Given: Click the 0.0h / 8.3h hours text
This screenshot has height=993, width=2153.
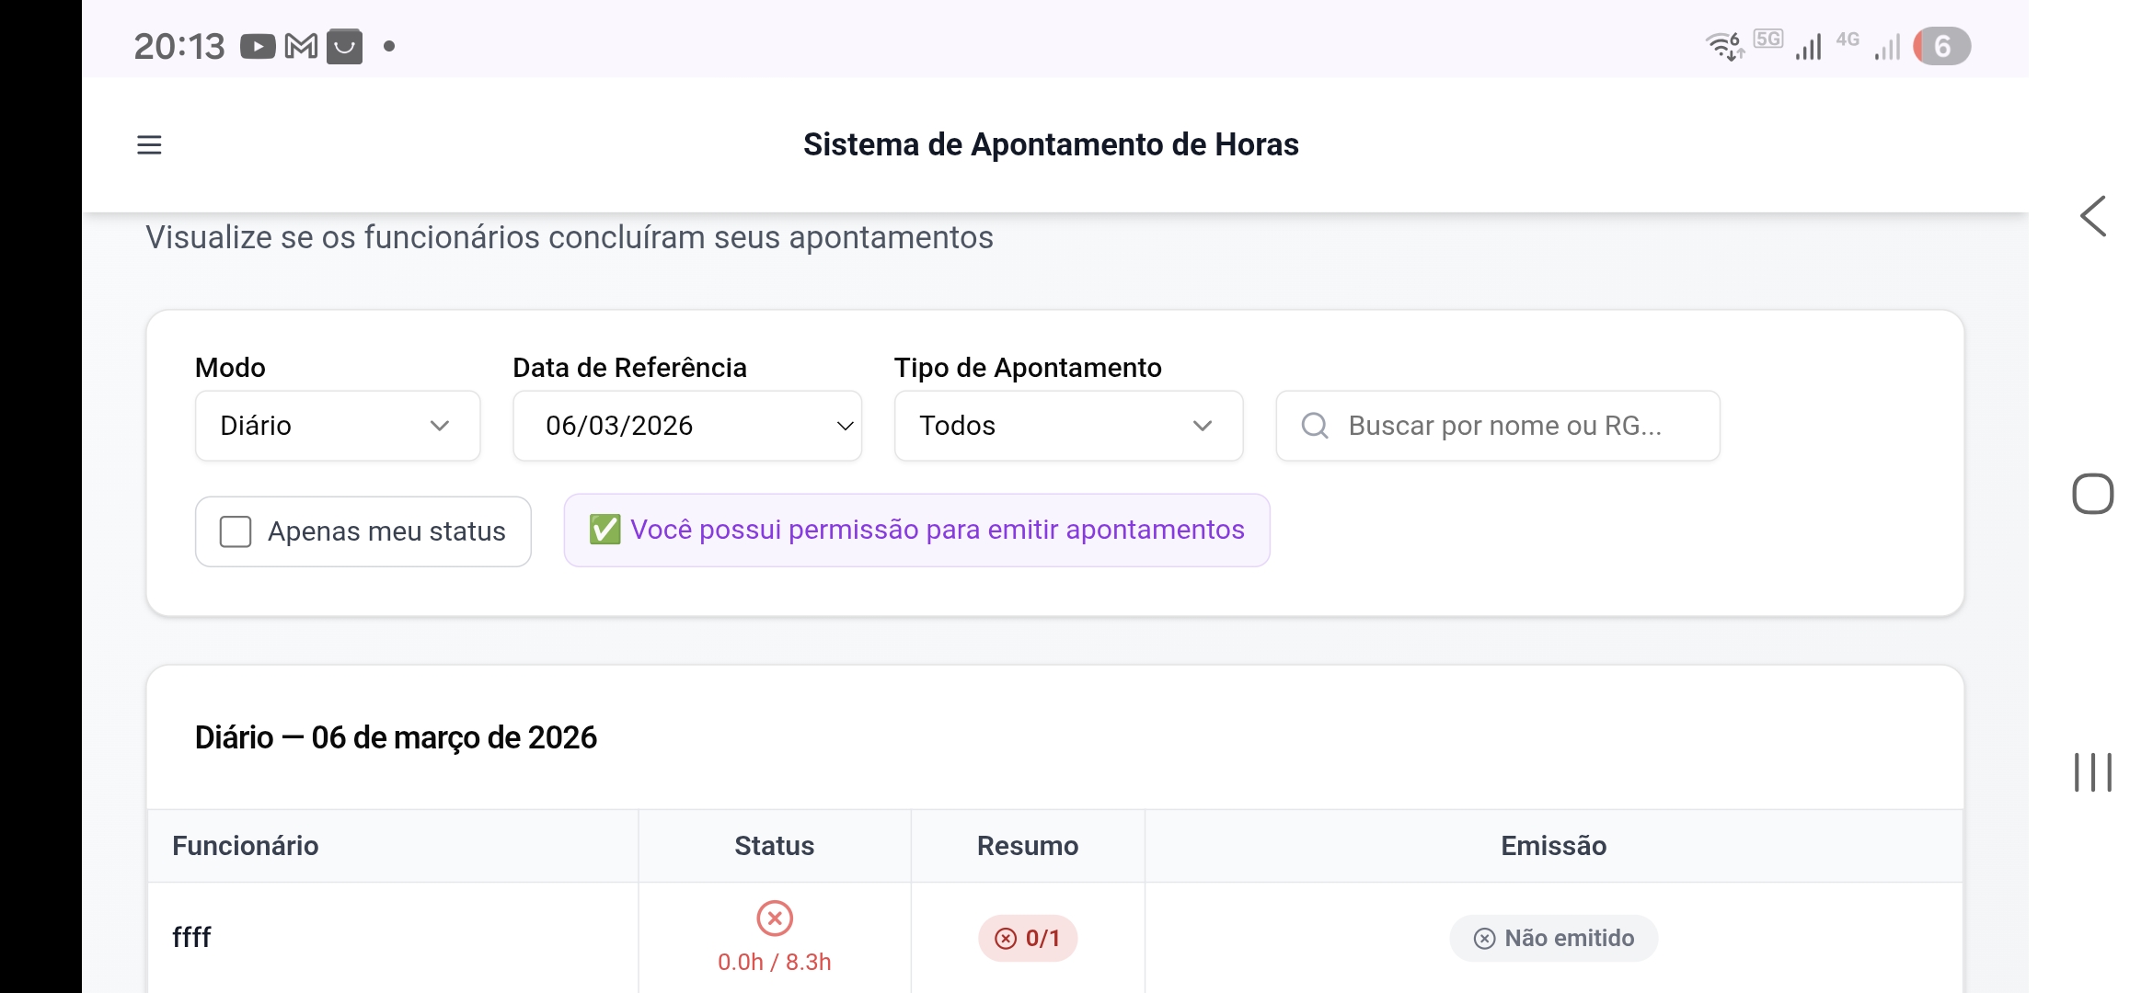Looking at the screenshot, I should pyautogui.click(x=775, y=962).
